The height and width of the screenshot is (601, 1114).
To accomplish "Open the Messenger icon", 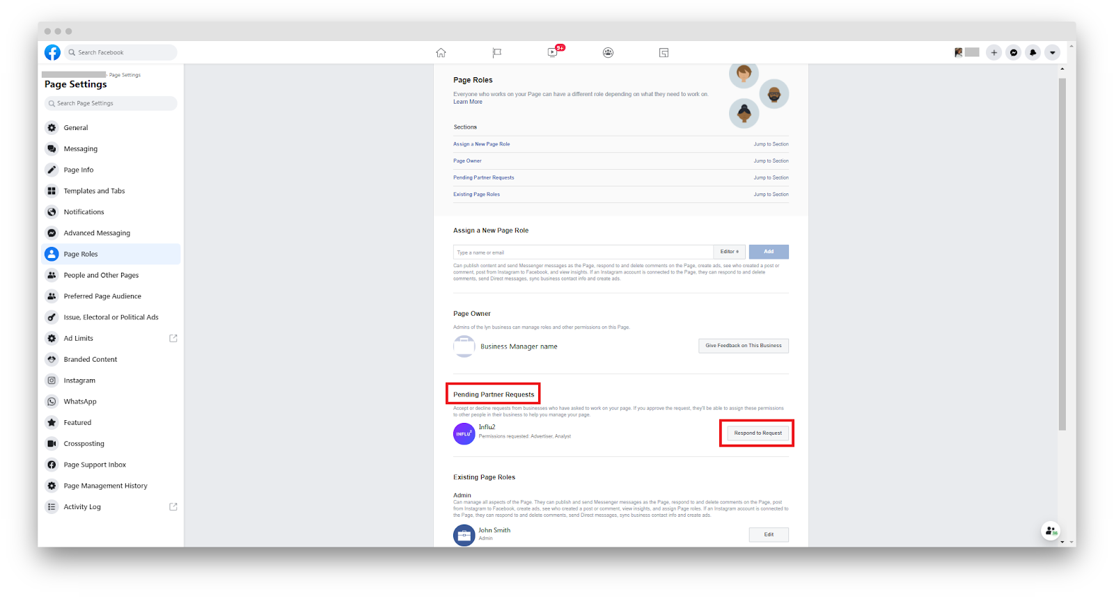I will click(x=1014, y=53).
